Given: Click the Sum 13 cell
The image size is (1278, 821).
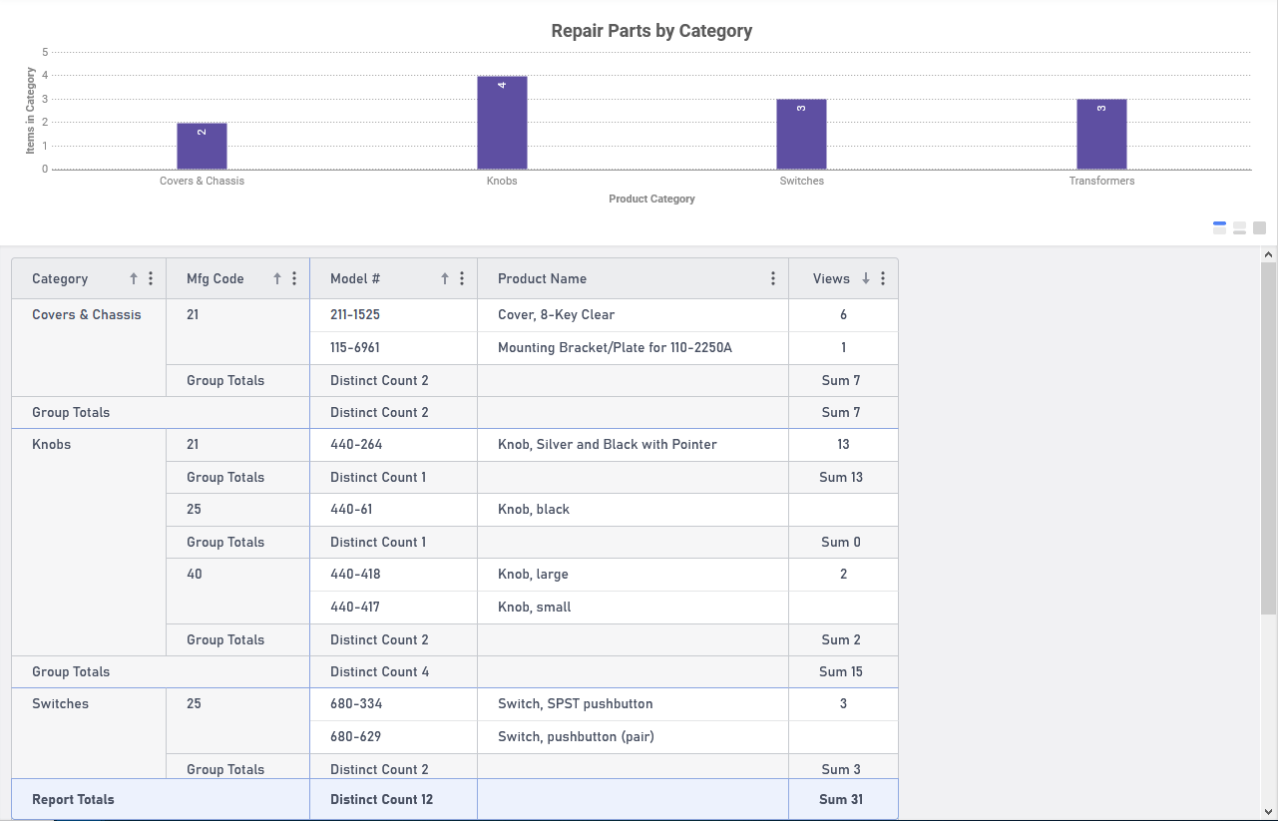Looking at the screenshot, I should 841,477.
